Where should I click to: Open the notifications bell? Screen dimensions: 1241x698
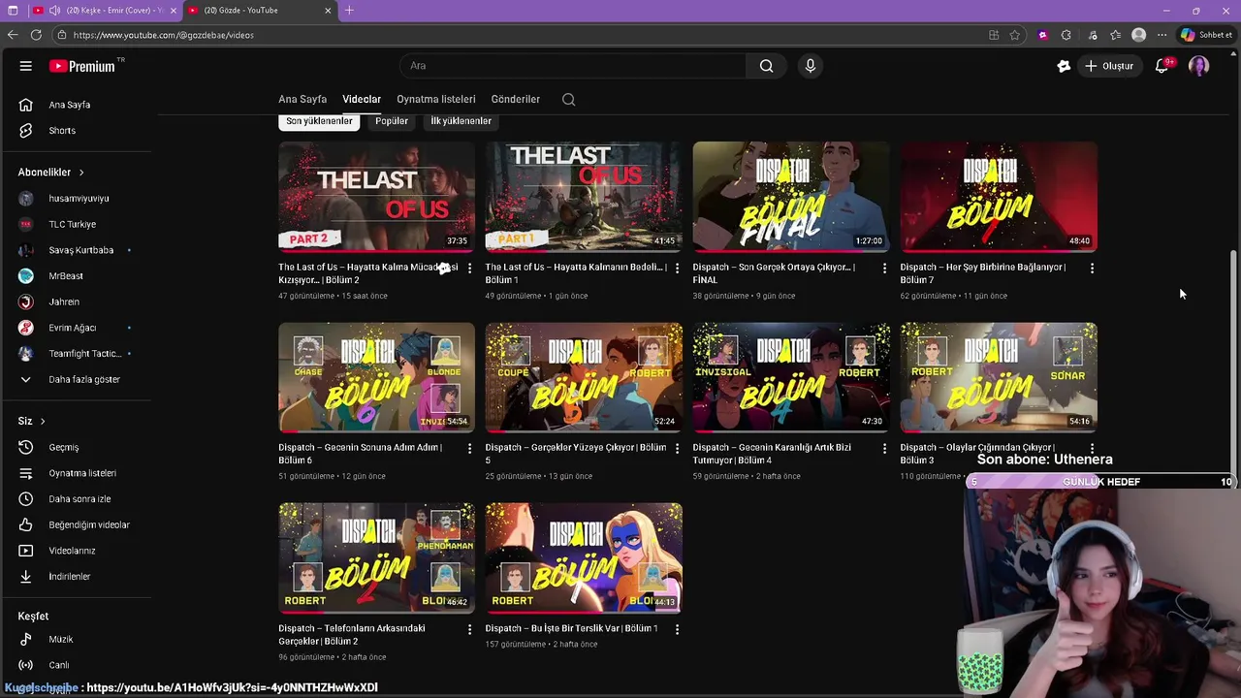[1161, 66]
